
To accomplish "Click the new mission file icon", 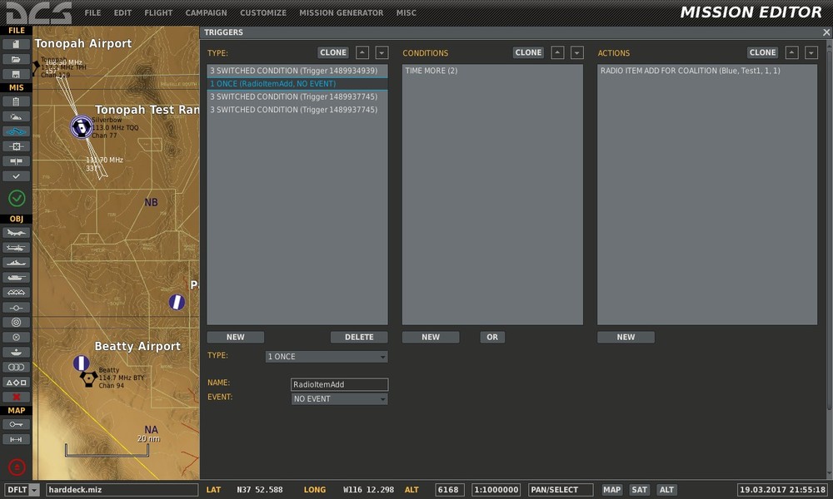I will [x=17, y=44].
